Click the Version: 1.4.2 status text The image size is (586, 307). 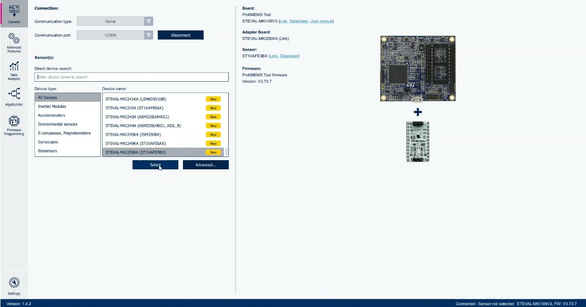point(19,304)
